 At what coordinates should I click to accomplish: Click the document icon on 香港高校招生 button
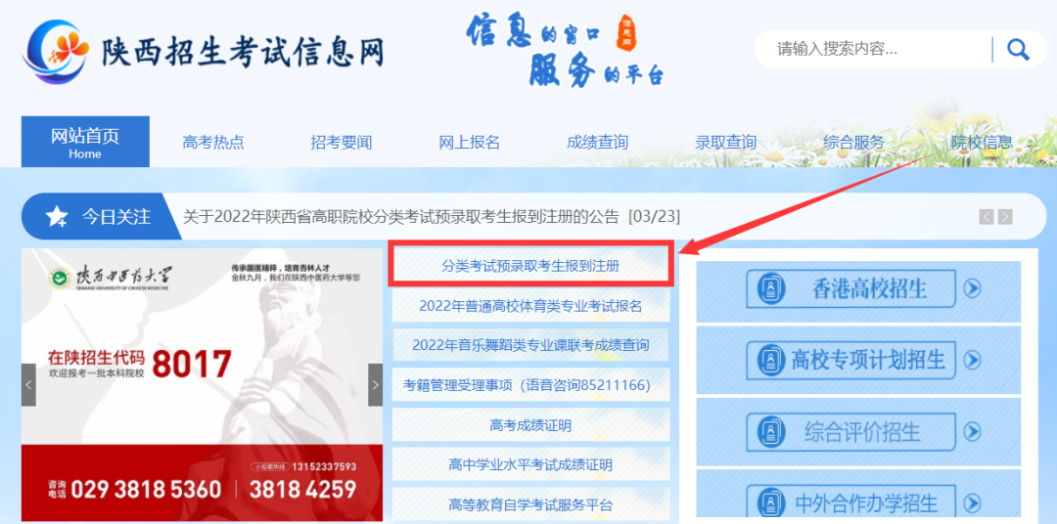(768, 289)
